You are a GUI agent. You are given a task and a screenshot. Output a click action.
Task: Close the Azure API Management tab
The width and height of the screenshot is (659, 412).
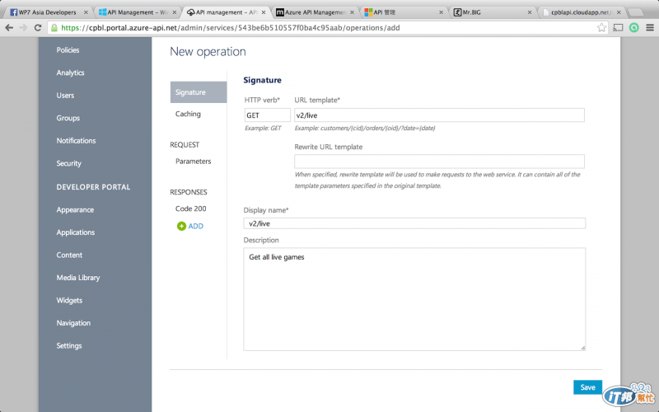pos(352,12)
